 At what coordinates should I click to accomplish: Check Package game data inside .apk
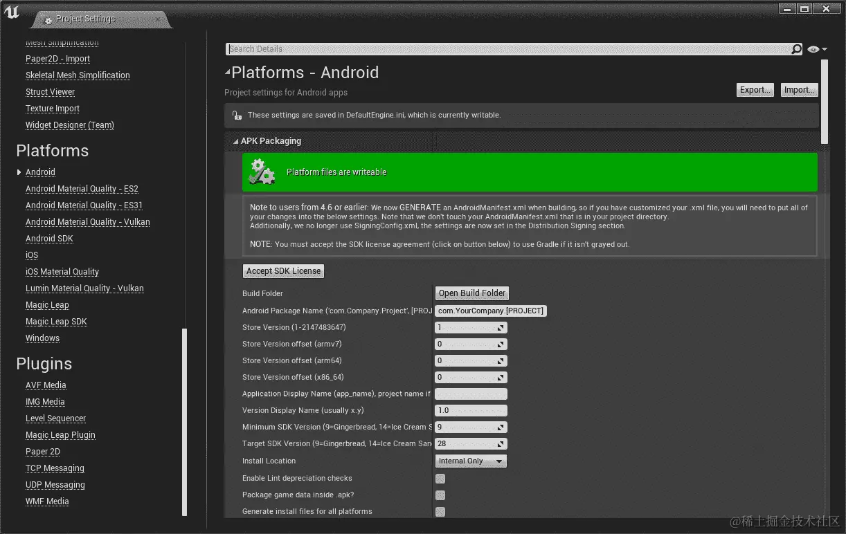(x=440, y=495)
